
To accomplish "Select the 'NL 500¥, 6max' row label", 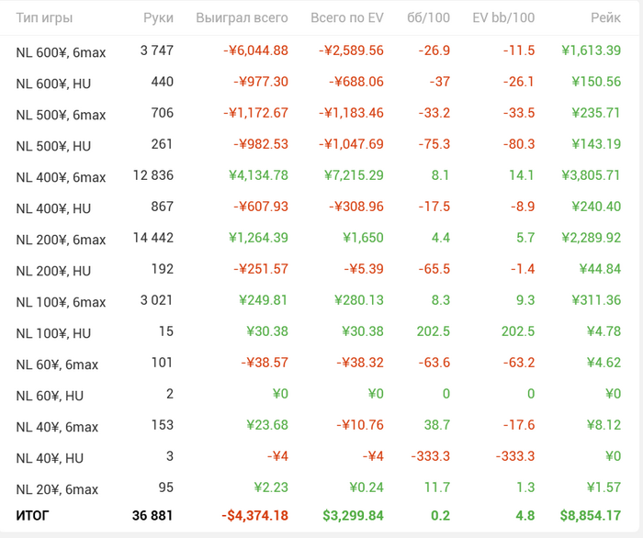I will click(x=61, y=115).
